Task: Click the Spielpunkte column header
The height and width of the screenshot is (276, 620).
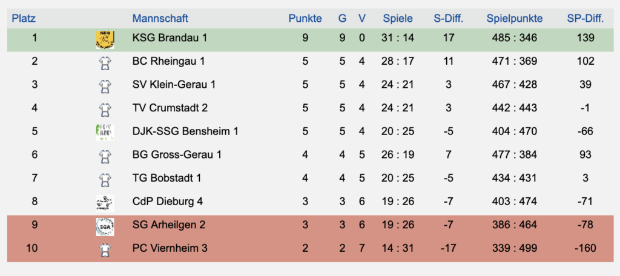Action: point(514,18)
